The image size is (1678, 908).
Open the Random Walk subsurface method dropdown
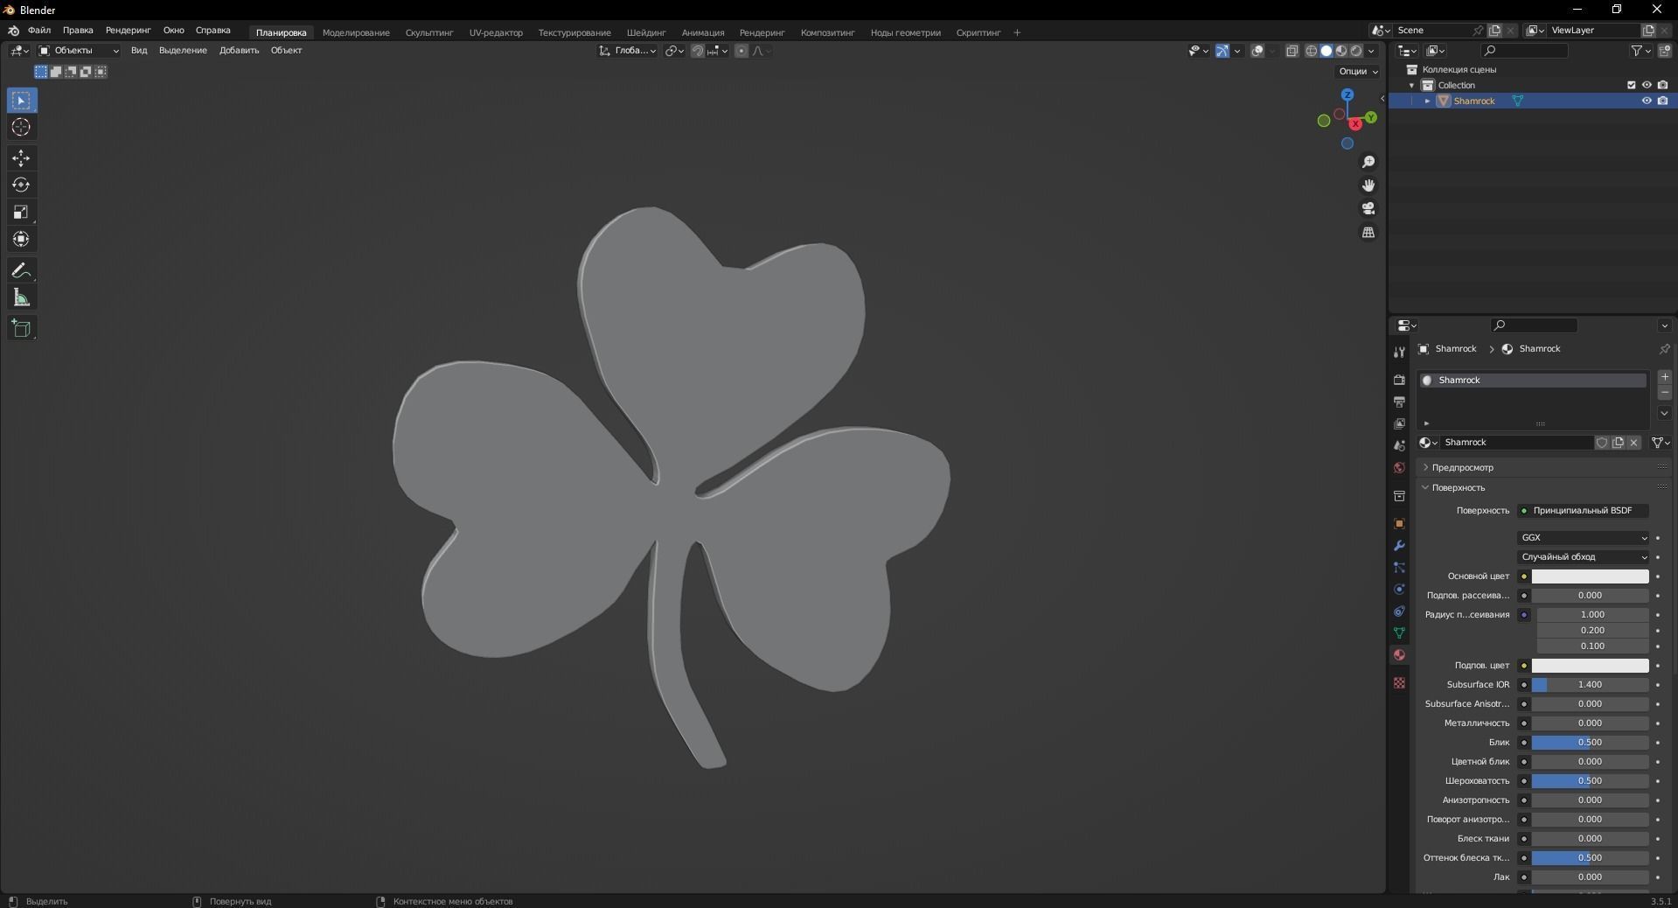(x=1584, y=557)
